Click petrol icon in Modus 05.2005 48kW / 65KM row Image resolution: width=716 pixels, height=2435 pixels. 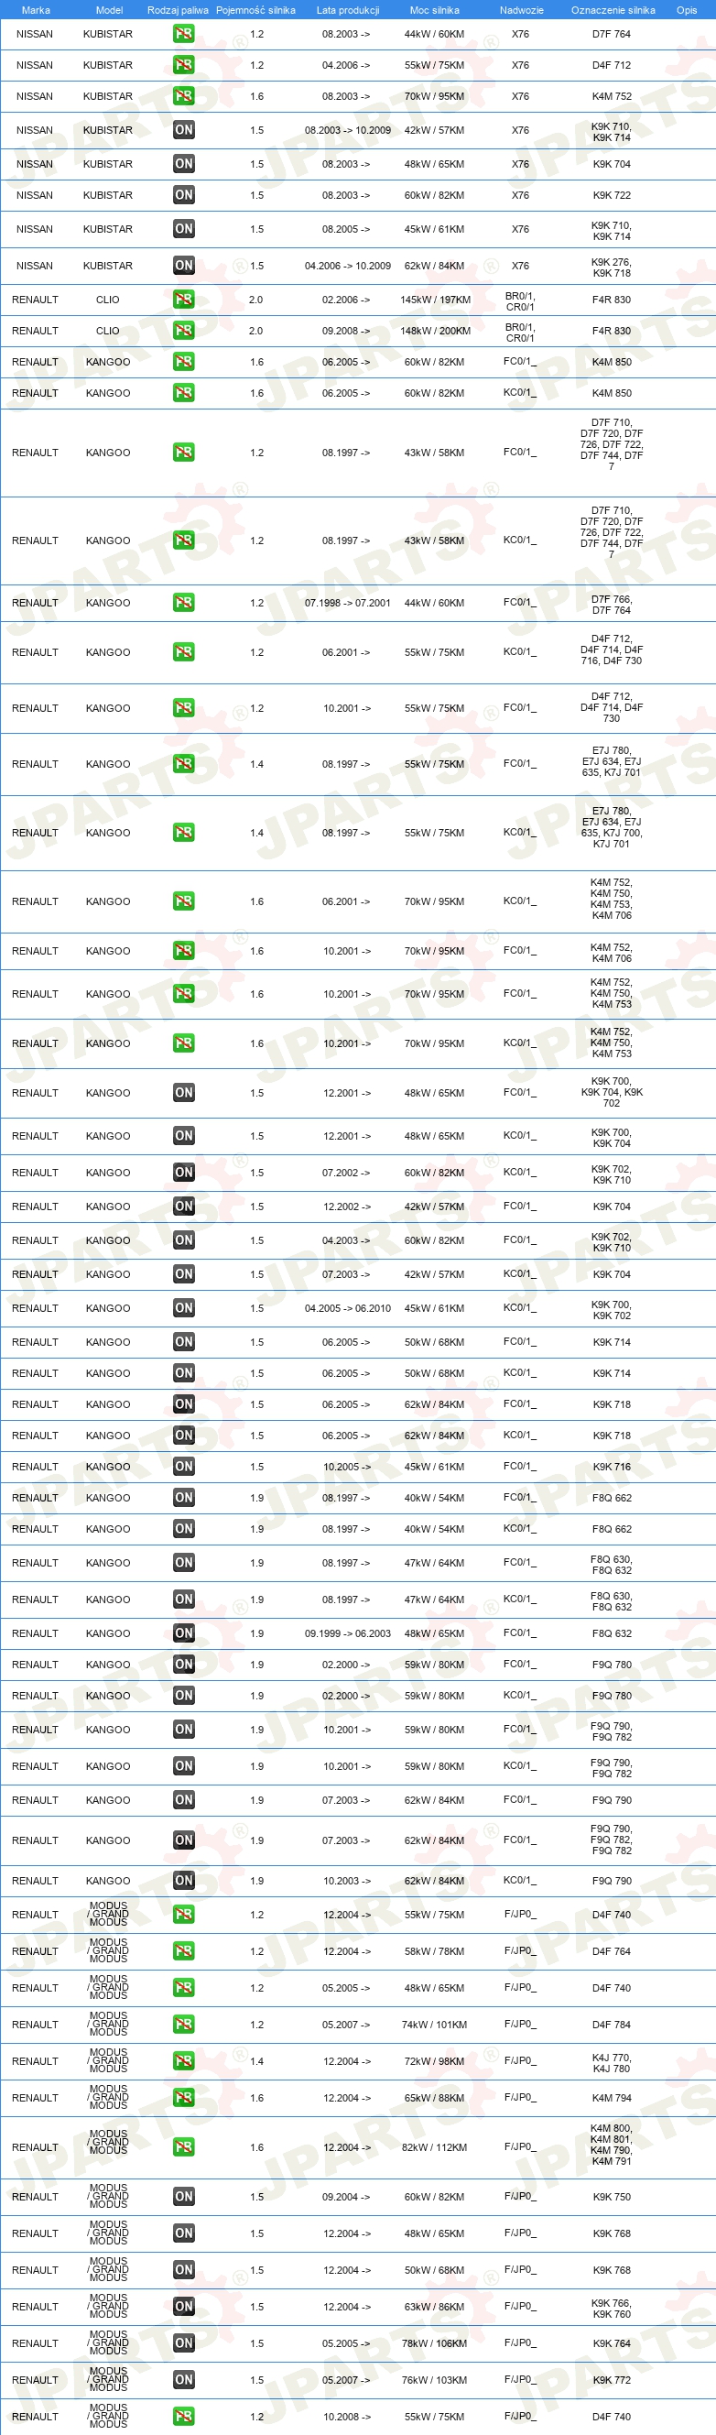[183, 1988]
